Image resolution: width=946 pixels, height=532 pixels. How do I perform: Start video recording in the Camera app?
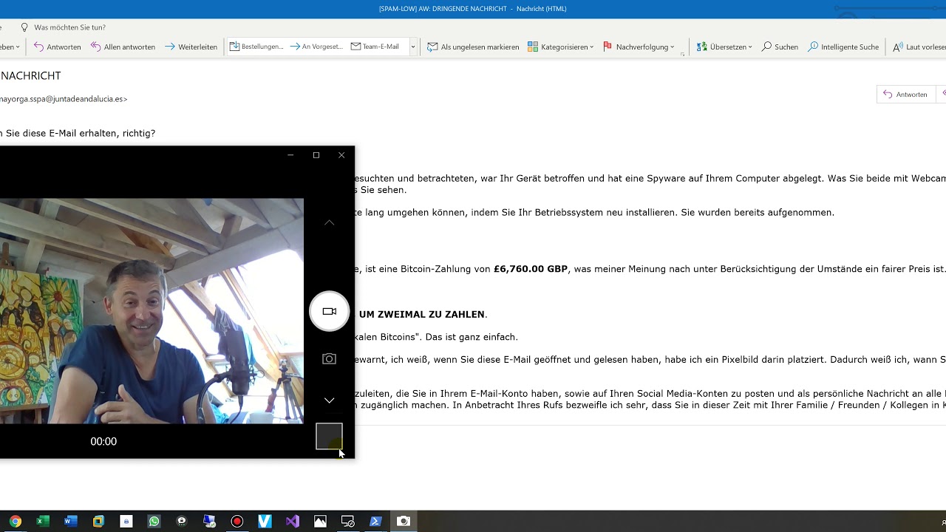pos(329,311)
